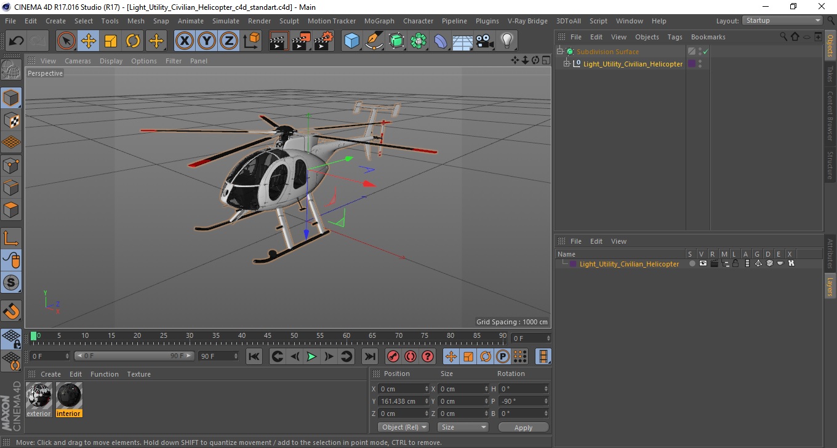Go to start of animation
Screen dimensions: 837x448
tap(254, 356)
